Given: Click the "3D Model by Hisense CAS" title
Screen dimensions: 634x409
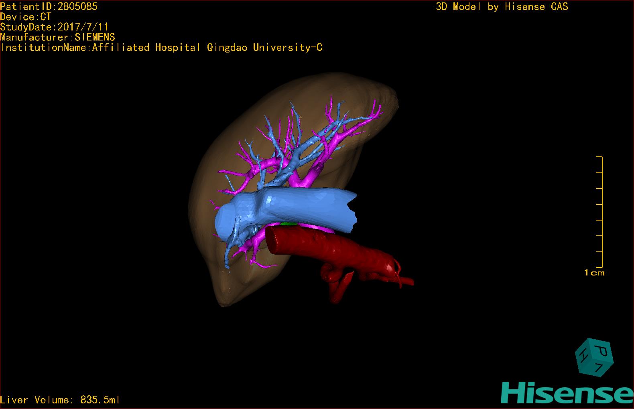Looking at the screenshot, I should [x=502, y=6].
